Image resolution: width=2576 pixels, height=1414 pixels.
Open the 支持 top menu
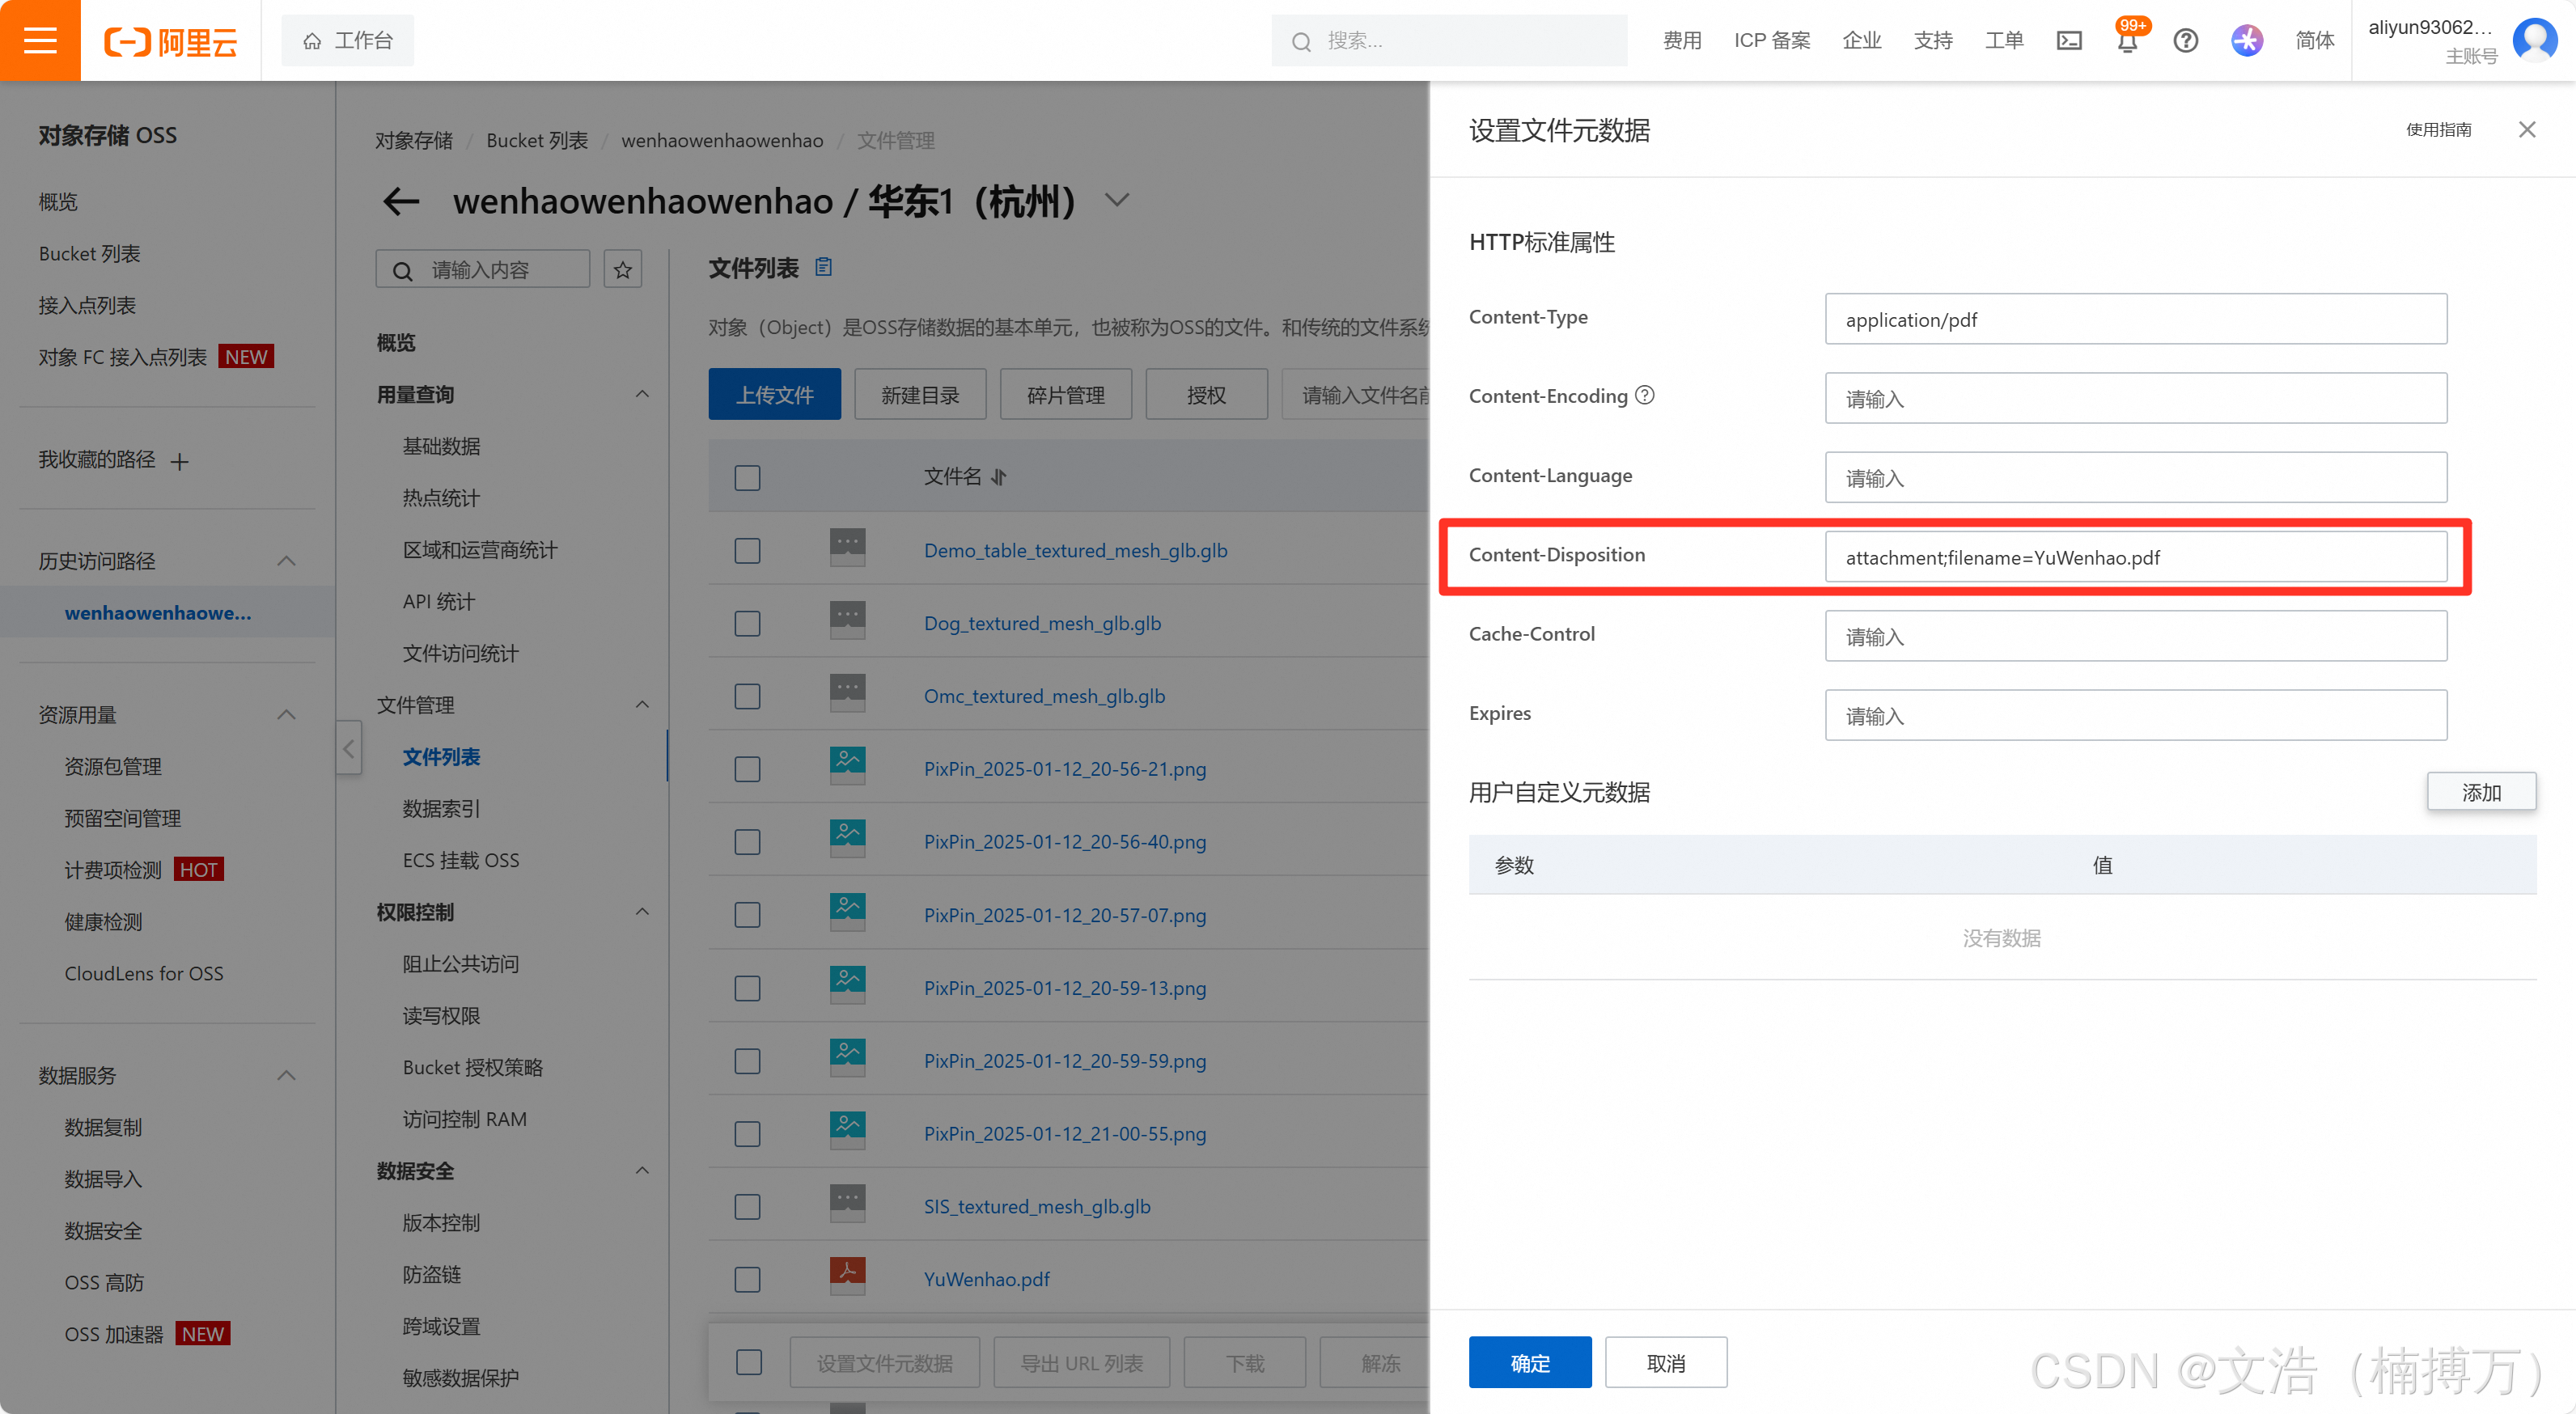coord(1932,40)
